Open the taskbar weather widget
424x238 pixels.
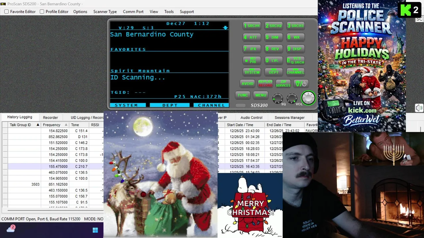(11, 229)
